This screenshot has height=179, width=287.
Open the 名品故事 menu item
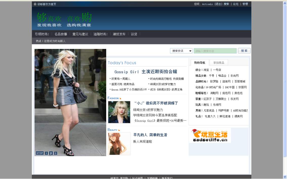(61, 34)
